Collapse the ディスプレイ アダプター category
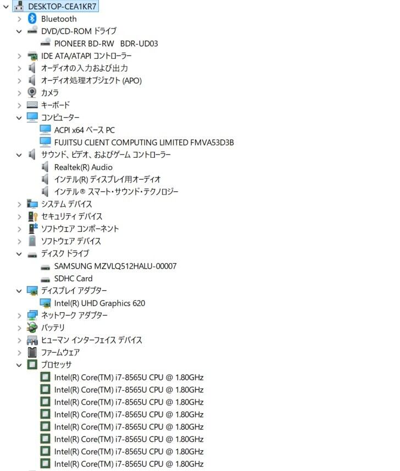Viewport: 400px width, 471px height. [x=19, y=291]
